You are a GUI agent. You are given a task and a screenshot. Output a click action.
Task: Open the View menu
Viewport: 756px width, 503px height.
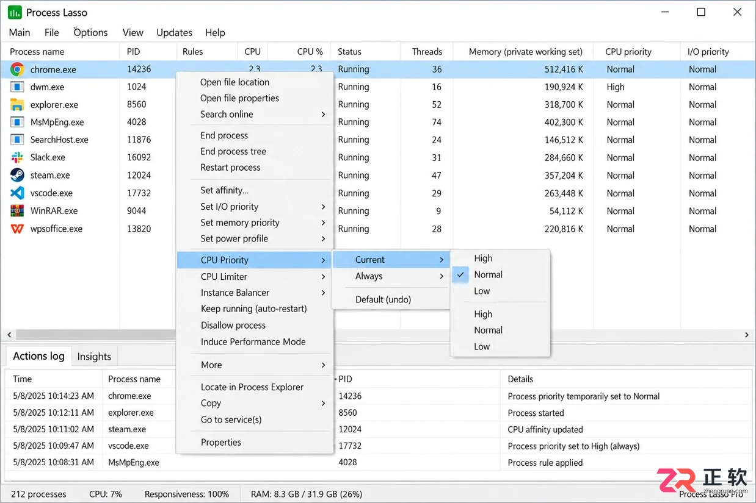(133, 33)
